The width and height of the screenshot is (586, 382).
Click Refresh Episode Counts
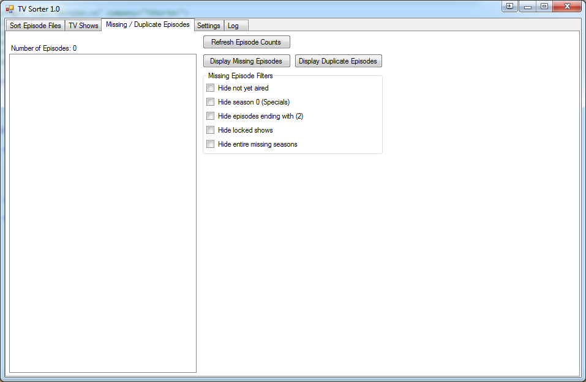(x=246, y=42)
